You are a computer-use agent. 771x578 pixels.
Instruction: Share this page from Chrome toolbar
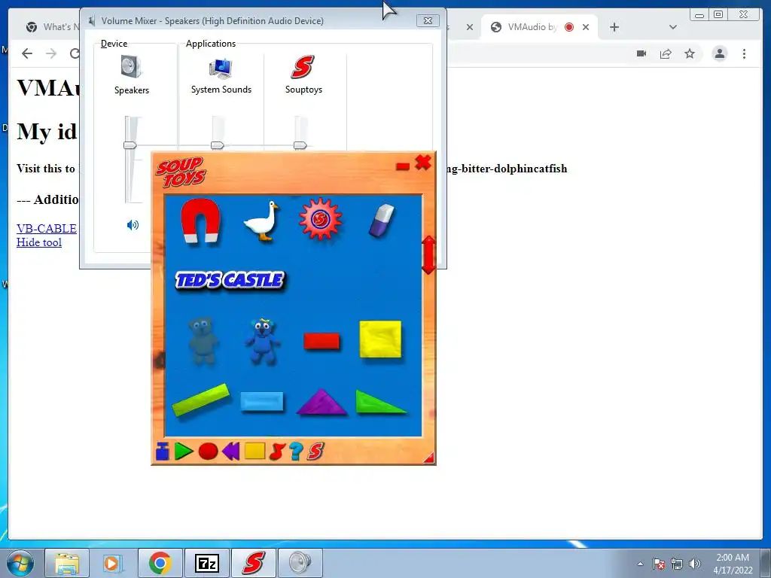click(x=666, y=53)
